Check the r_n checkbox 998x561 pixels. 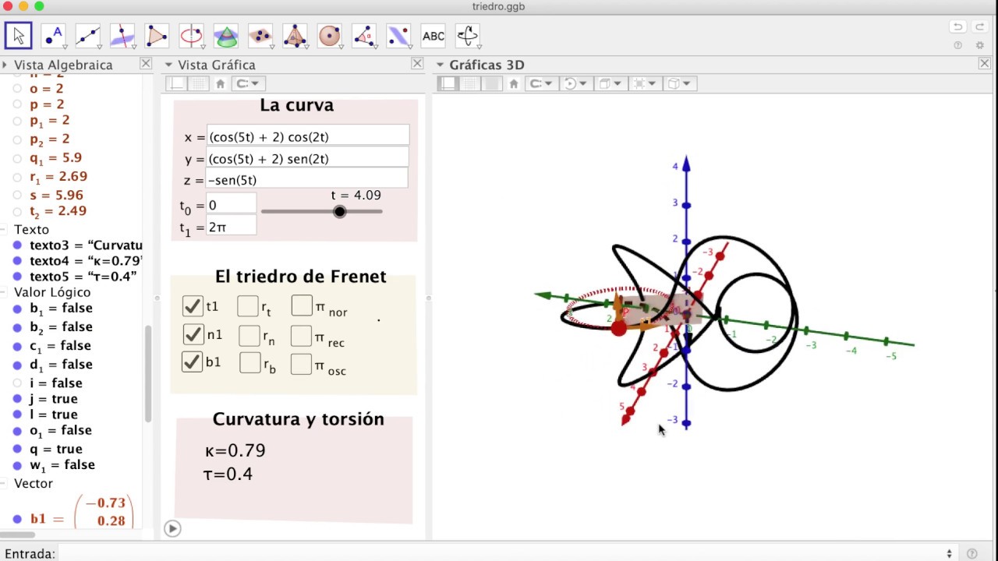pyautogui.click(x=249, y=335)
